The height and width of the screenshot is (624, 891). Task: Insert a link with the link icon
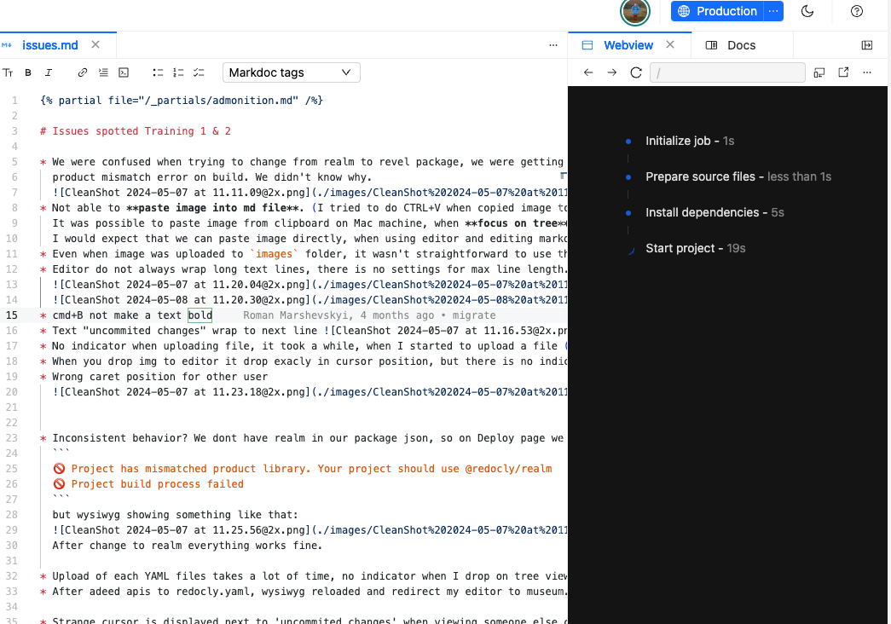click(83, 72)
